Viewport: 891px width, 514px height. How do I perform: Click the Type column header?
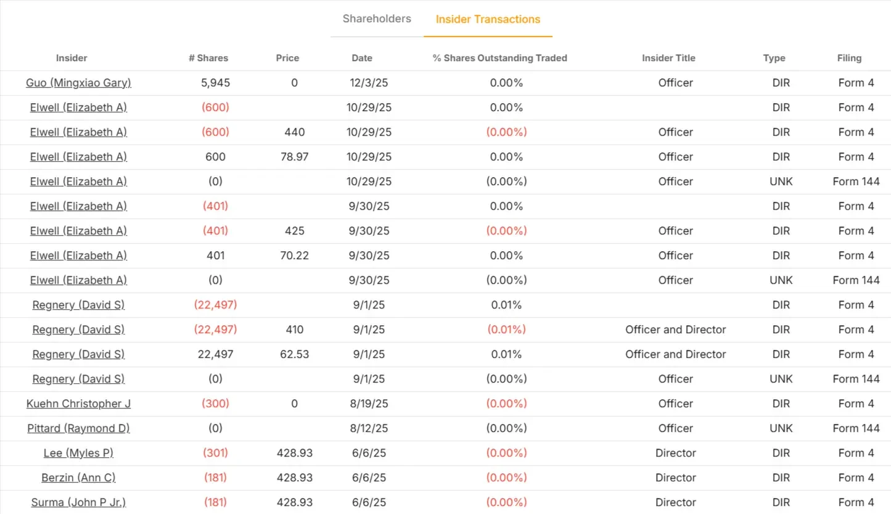pyautogui.click(x=774, y=58)
